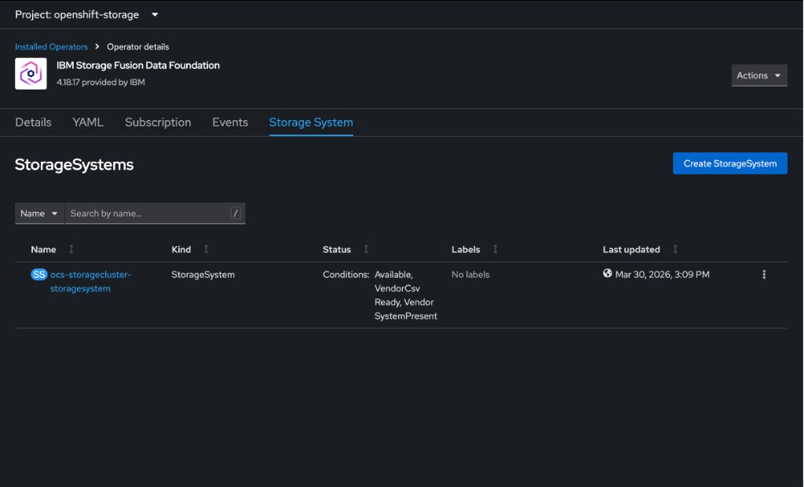Switch to the YAML tab
The width and height of the screenshot is (804, 487).
click(87, 122)
